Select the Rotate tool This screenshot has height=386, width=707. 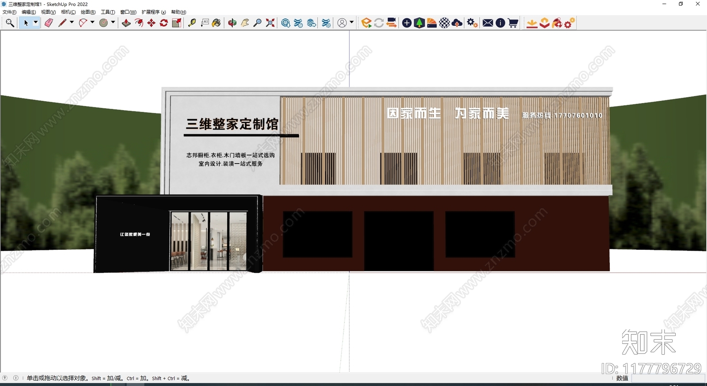tap(163, 23)
